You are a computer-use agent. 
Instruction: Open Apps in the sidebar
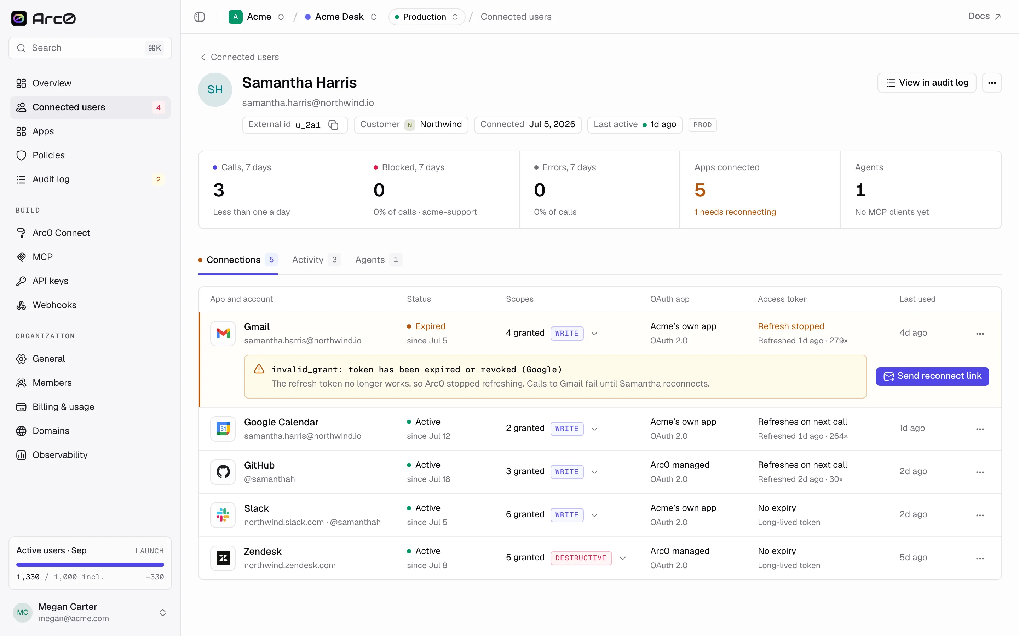(90, 131)
